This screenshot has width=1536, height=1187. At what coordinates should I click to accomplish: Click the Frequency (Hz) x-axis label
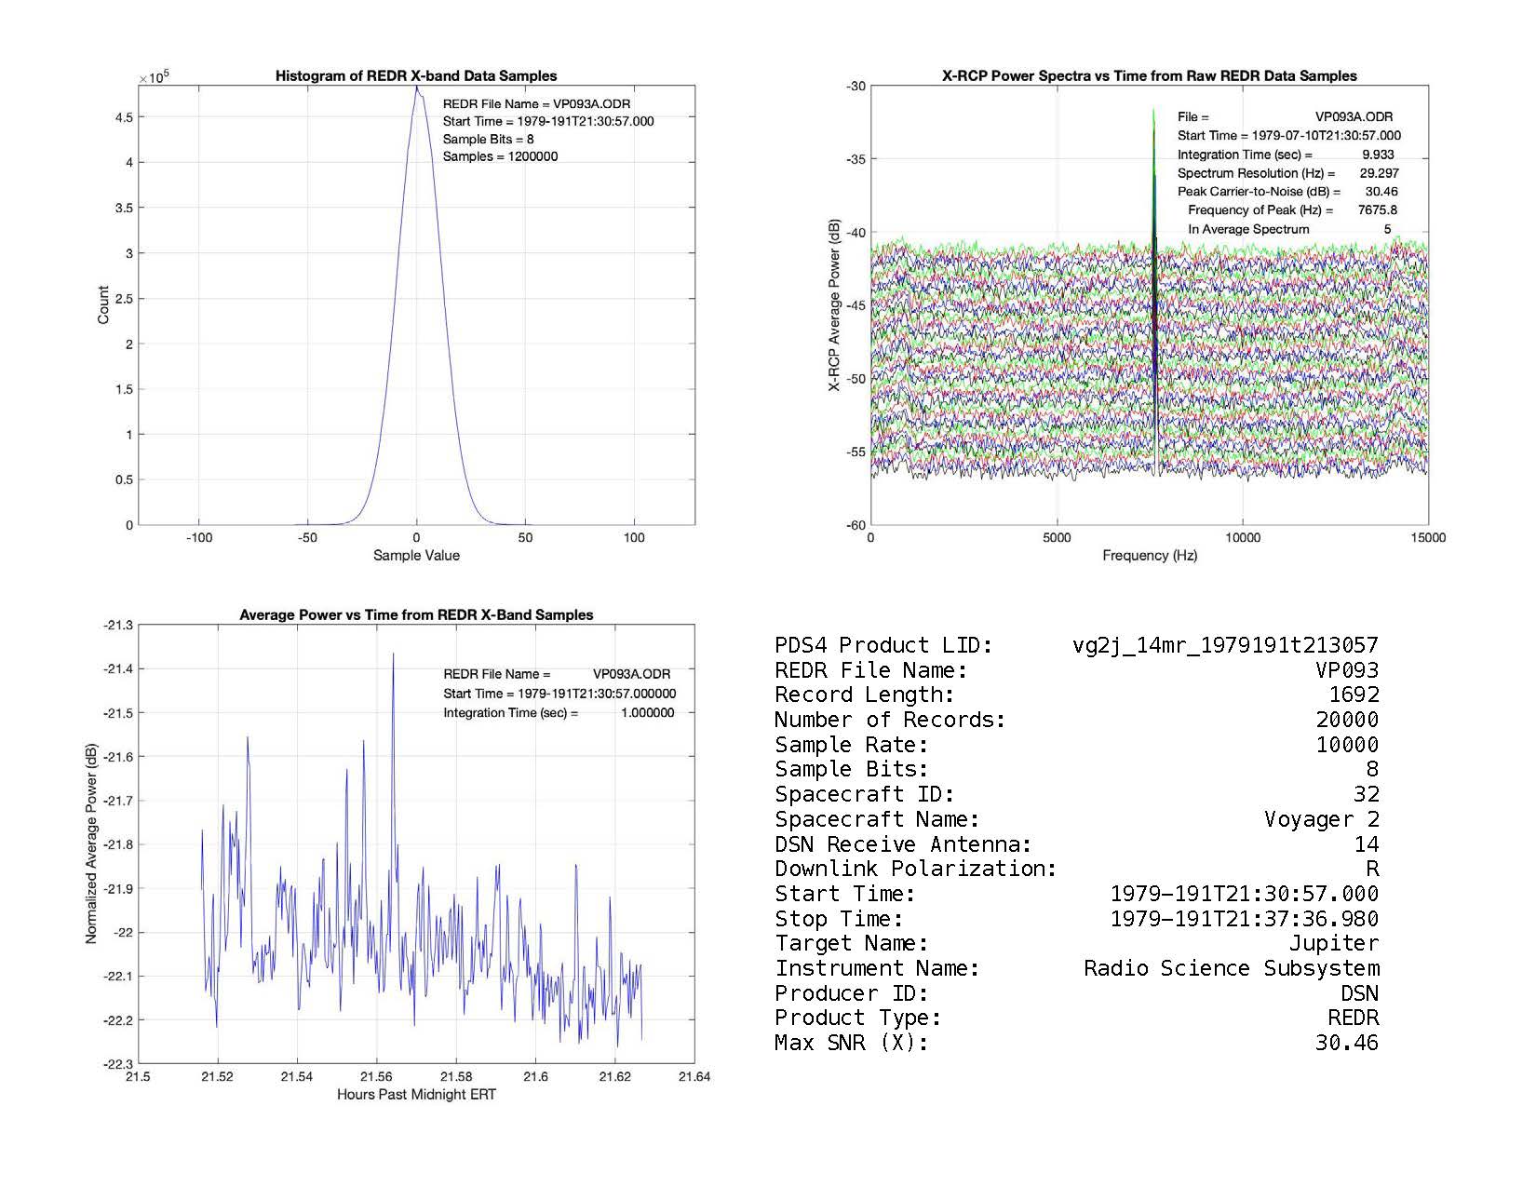pos(1149,556)
